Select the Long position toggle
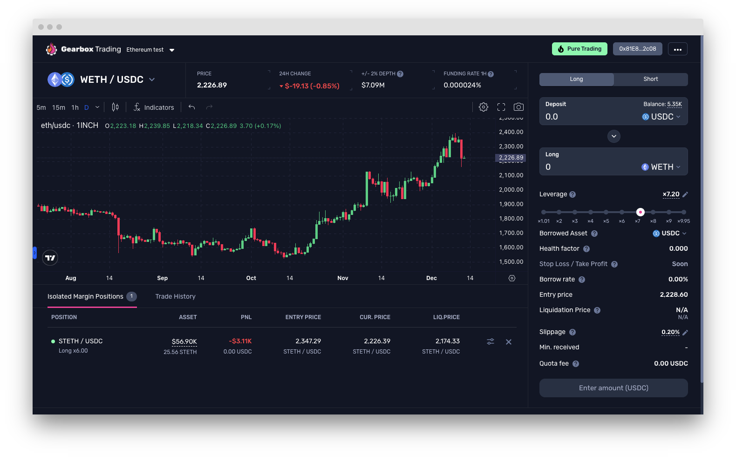736x461 pixels. pos(576,79)
